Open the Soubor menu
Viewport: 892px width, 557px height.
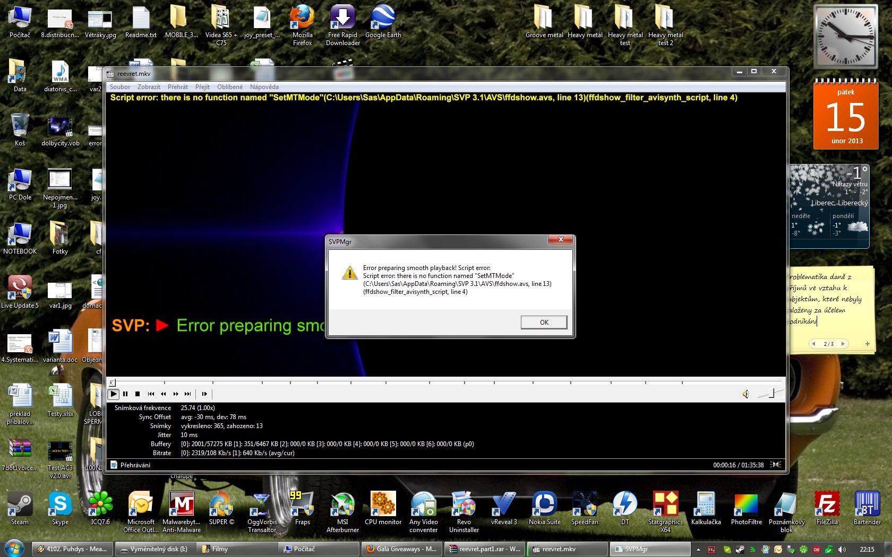point(120,87)
